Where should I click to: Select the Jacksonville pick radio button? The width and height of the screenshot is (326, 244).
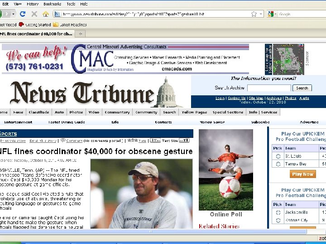point(278,212)
